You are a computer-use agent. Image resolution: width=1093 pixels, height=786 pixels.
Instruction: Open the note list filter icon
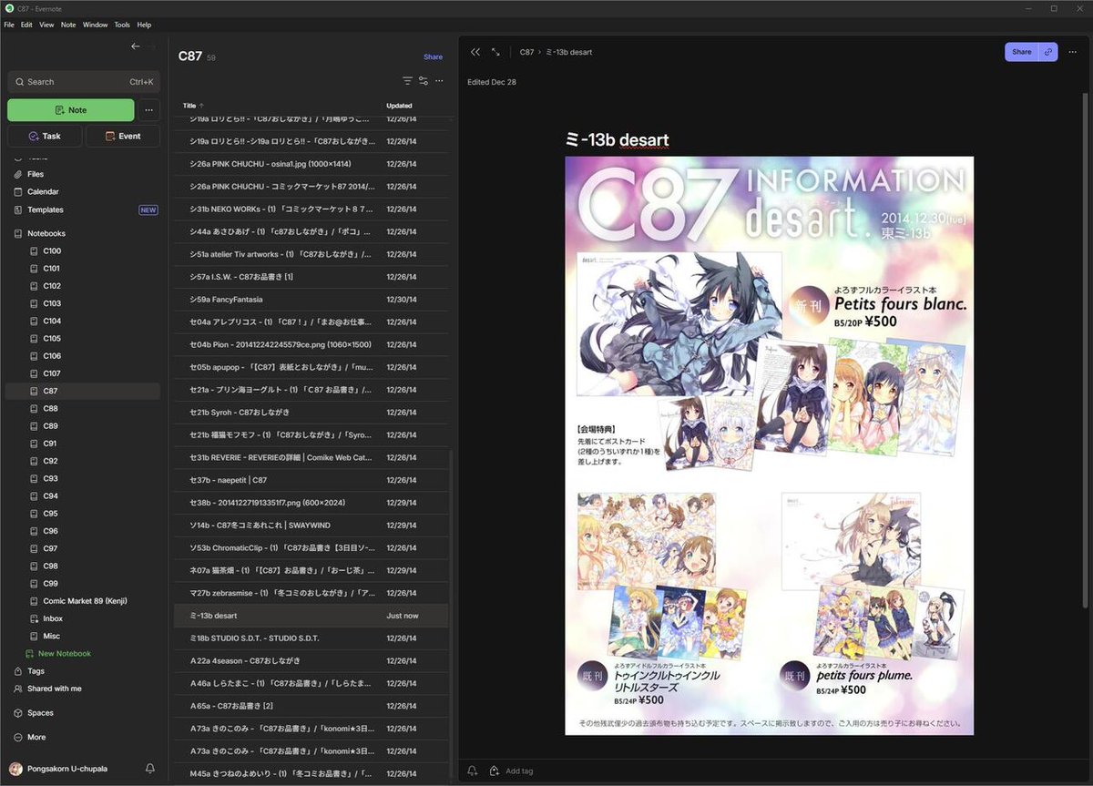tap(407, 81)
